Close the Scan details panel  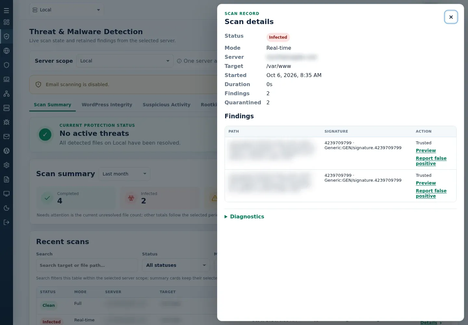[x=451, y=17]
